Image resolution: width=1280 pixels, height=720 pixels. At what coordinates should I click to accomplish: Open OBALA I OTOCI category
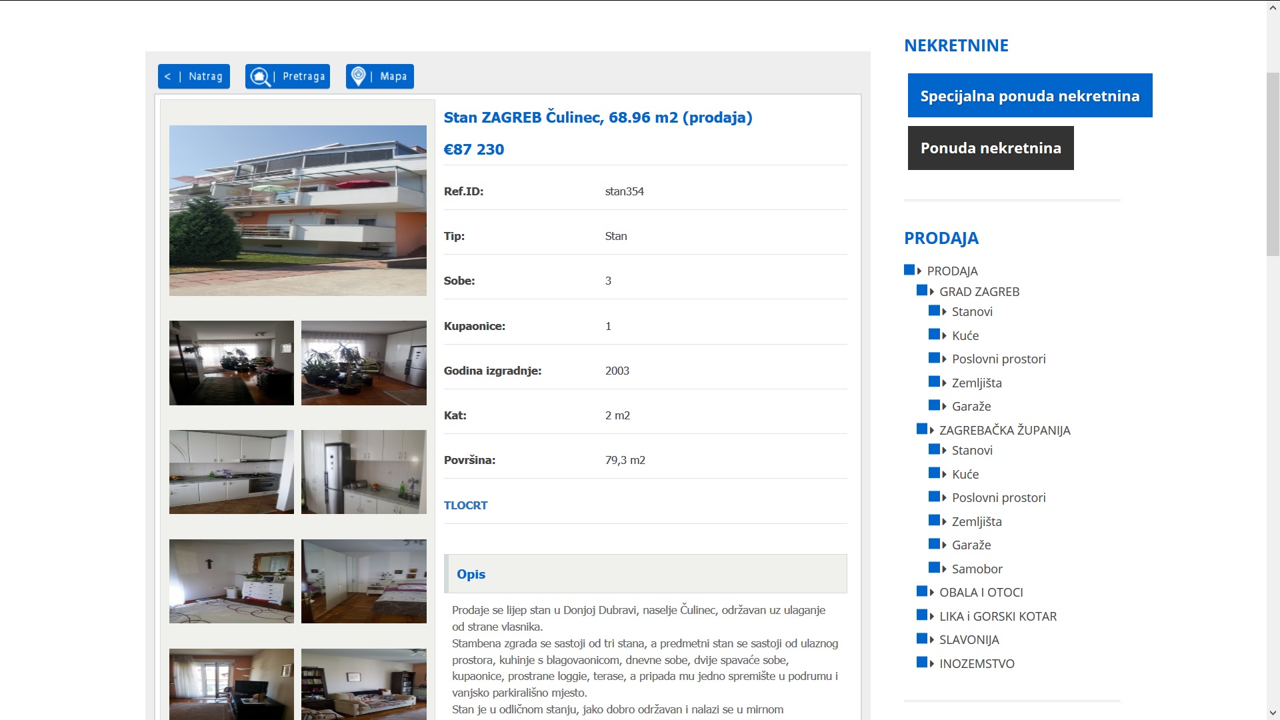point(981,592)
